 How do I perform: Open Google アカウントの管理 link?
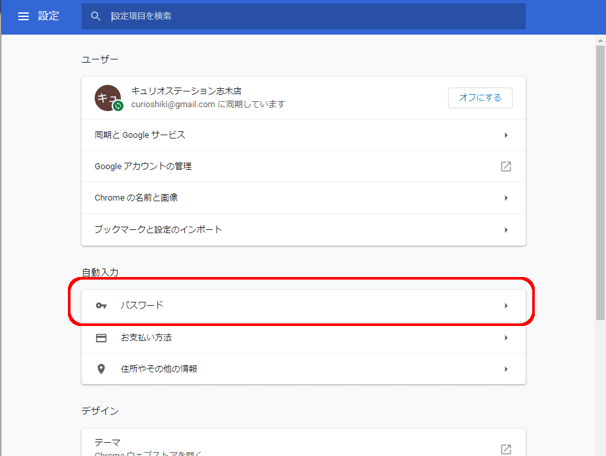[304, 167]
